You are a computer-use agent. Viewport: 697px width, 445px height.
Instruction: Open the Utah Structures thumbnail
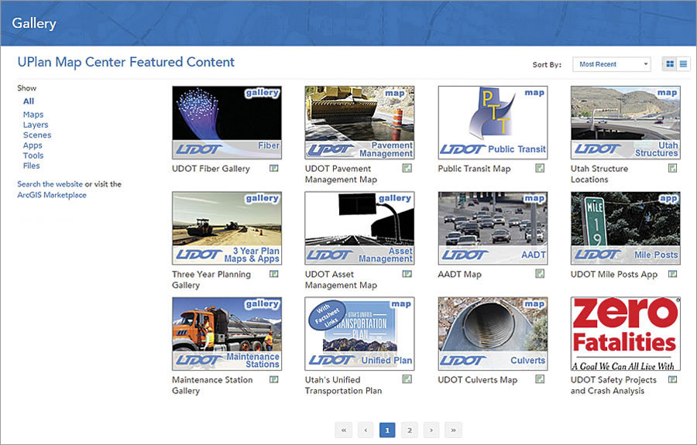(626, 122)
